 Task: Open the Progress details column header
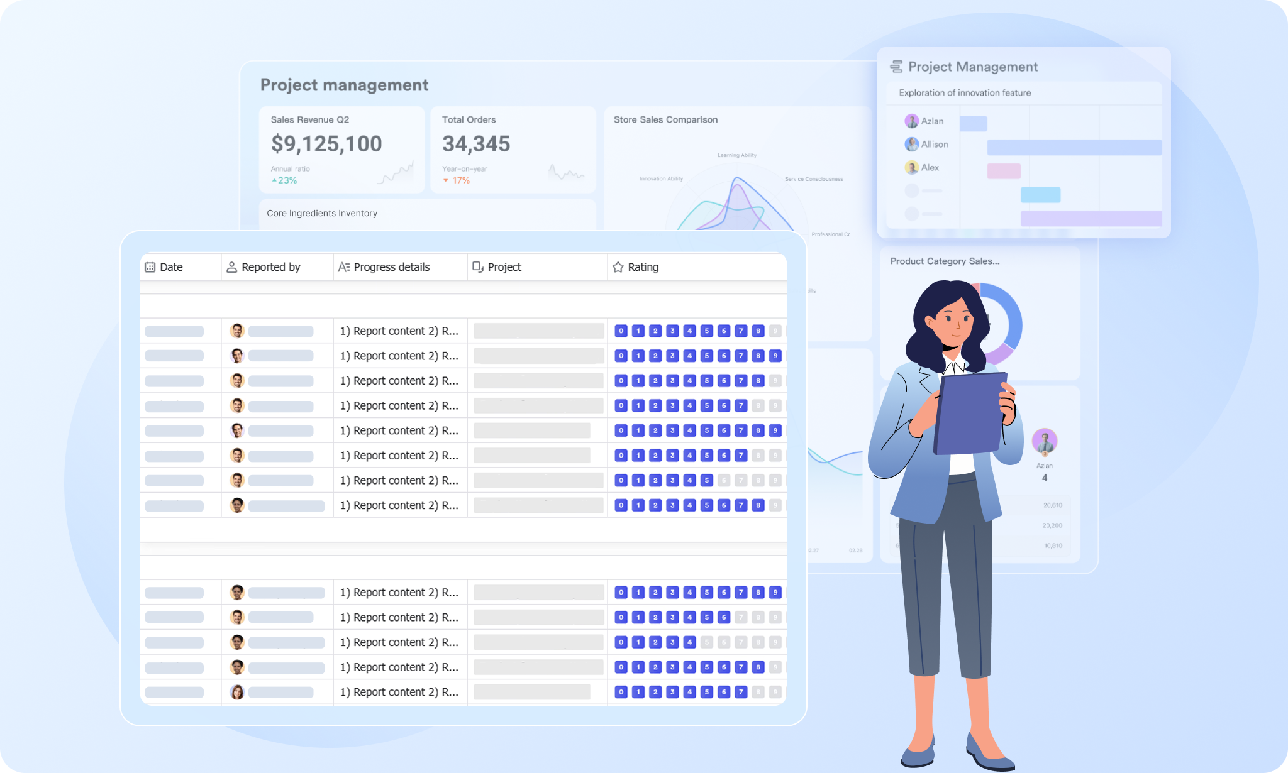[x=391, y=267]
